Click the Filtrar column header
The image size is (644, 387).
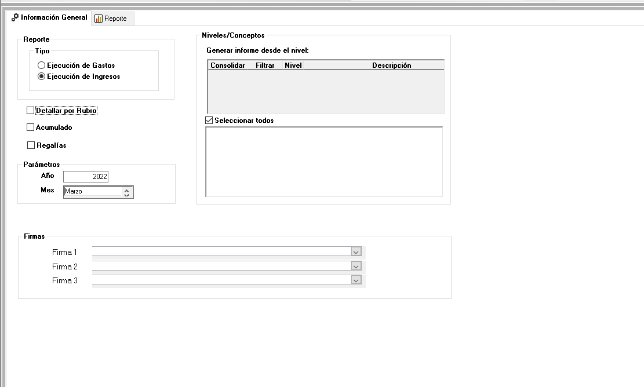coord(265,65)
